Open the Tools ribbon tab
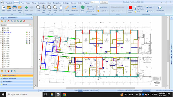This screenshot has height=97, width=173. coord(28,3)
